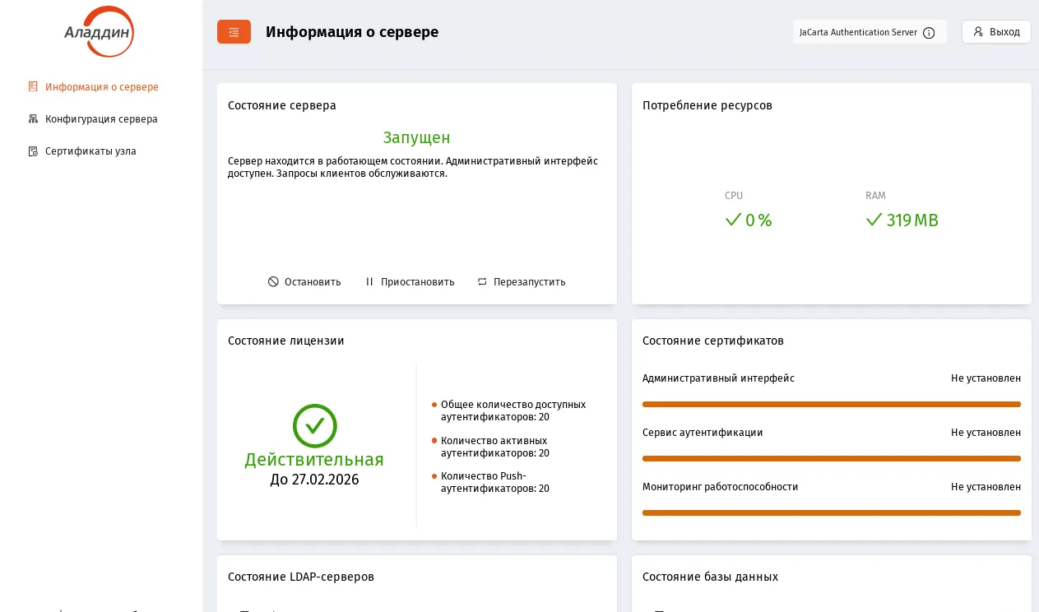Click the green license valid checkmark icon
Image resolution: width=1039 pixels, height=612 pixels.
click(315, 426)
